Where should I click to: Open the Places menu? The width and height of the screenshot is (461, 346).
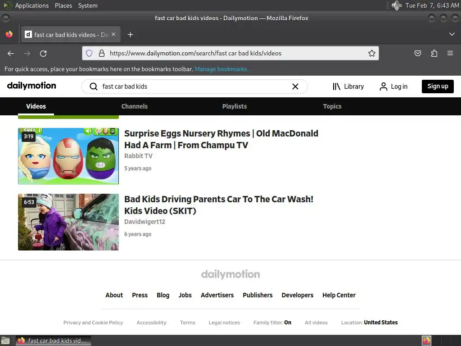click(x=63, y=5)
